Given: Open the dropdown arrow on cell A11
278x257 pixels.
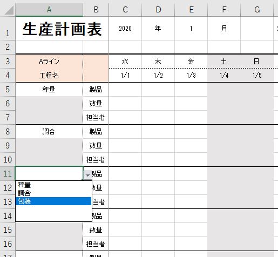Looking at the screenshot, I should click(x=87, y=175).
